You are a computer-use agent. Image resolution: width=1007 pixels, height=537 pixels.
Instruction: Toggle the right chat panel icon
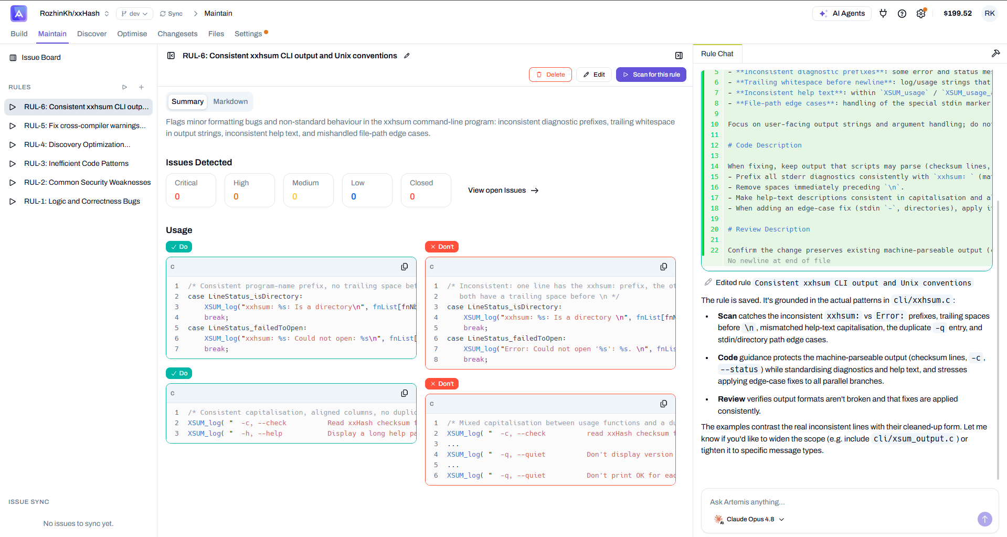(679, 56)
